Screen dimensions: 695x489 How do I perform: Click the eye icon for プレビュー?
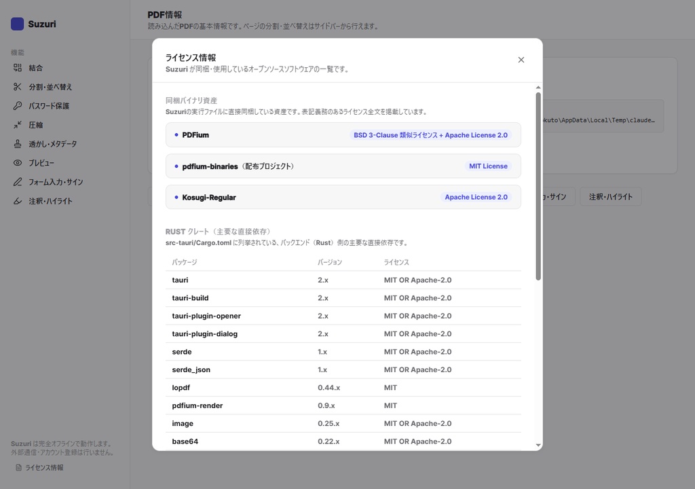(17, 163)
